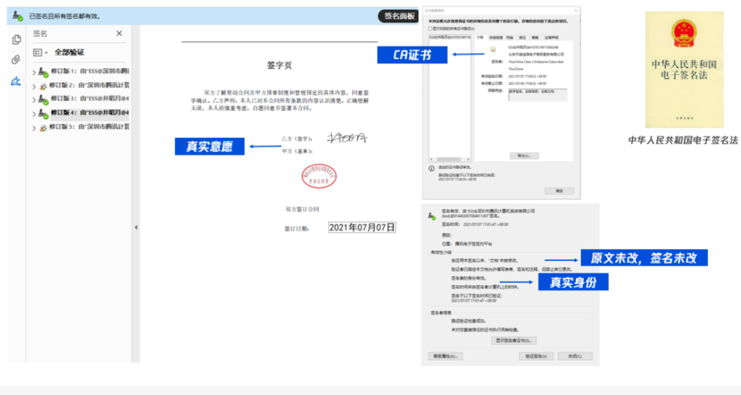Switch to the 小结 tab in certificate viewer
This screenshot has width=741, height=395.
pyautogui.click(x=480, y=37)
